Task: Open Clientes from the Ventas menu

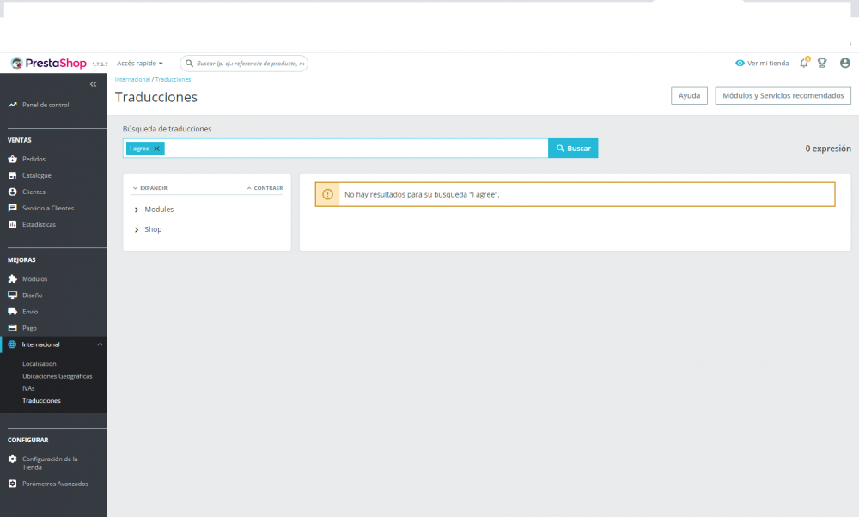Action: 34,192
